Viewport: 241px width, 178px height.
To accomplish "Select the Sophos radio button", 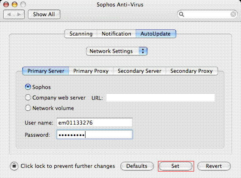I will click(28, 87).
